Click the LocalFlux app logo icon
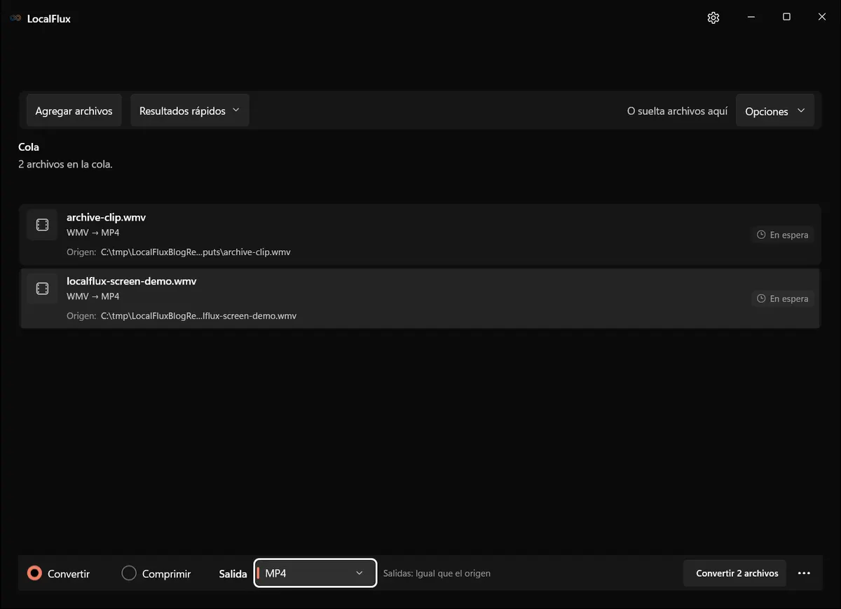This screenshot has width=841, height=609. [15, 18]
